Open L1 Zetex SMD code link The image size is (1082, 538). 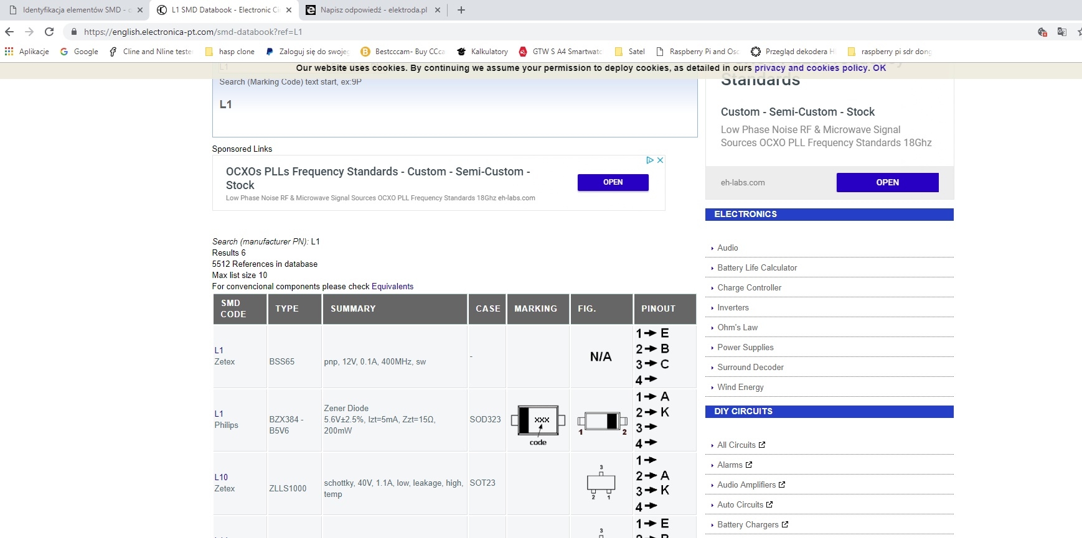[x=219, y=351]
